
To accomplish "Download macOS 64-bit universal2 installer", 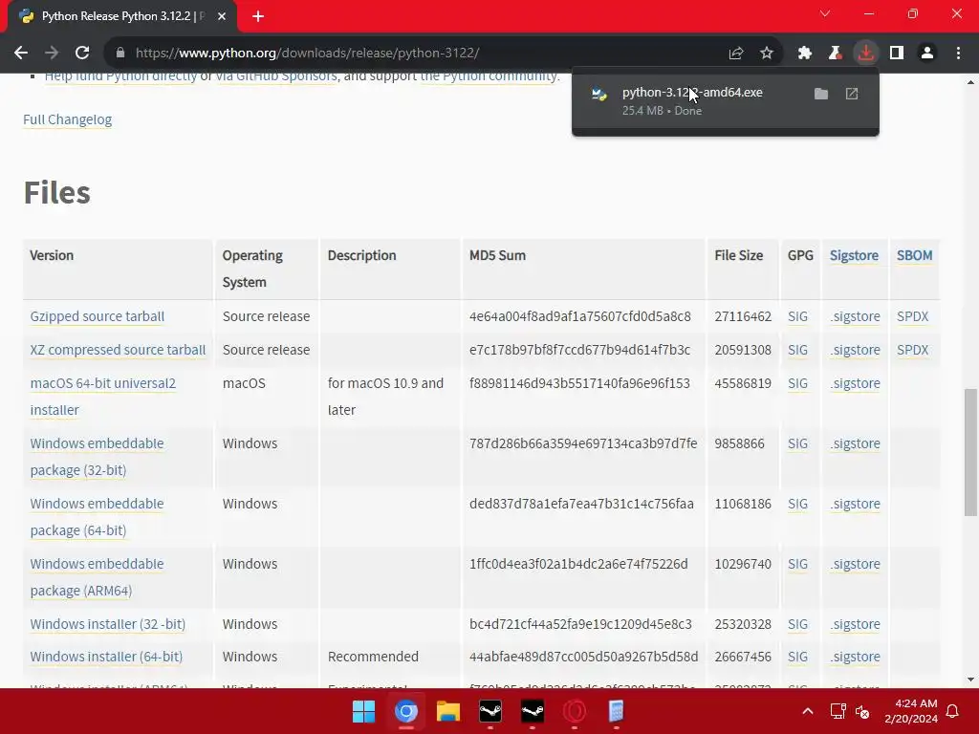I will [103, 397].
